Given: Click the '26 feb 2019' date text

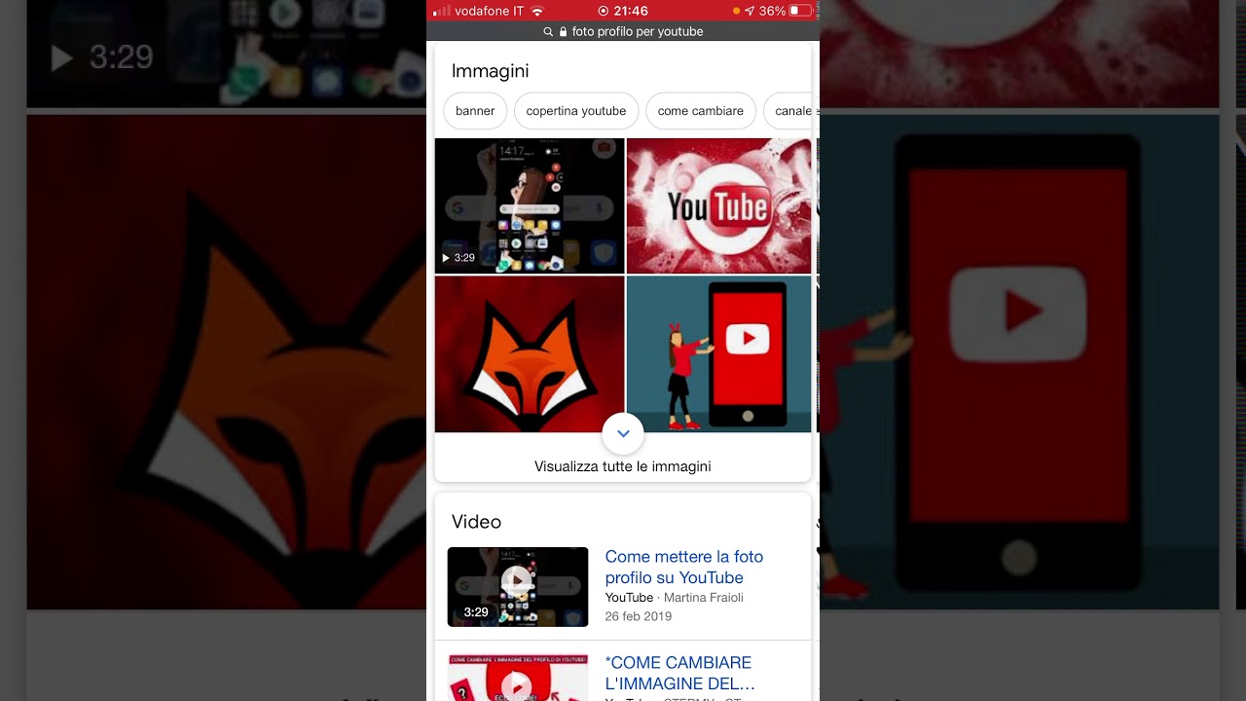Looking at the screenshot, I should 639,616.
